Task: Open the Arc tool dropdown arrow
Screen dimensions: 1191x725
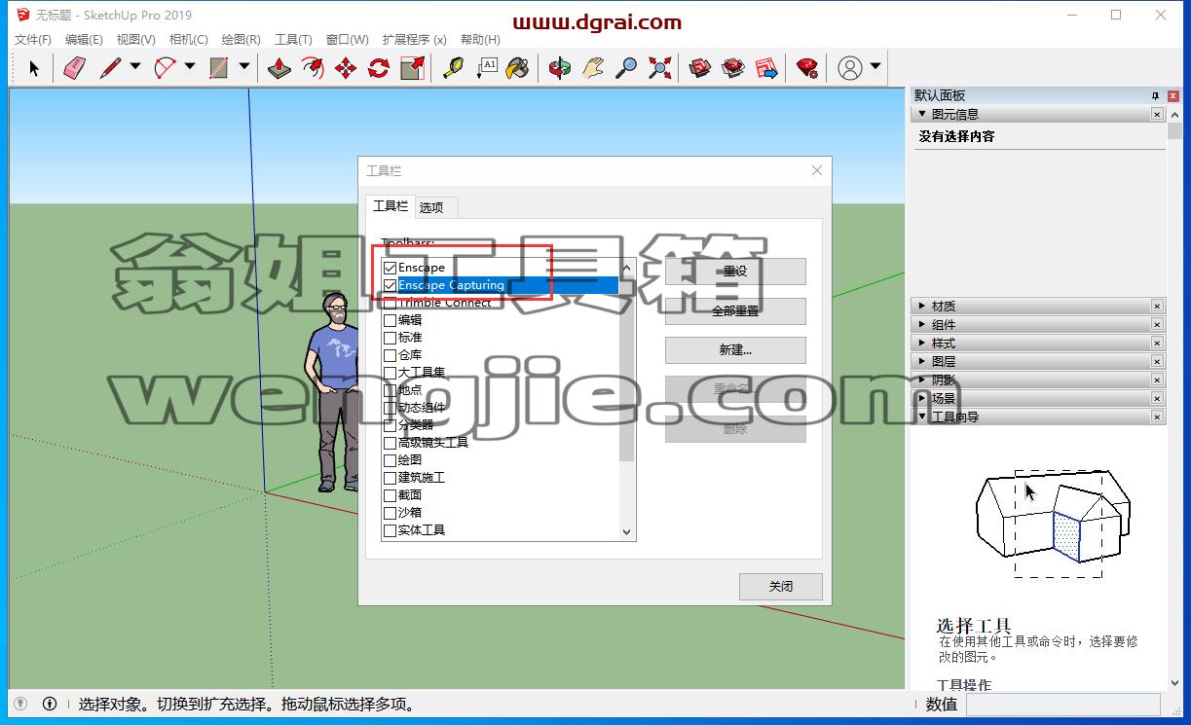Action: pyautogui.click(x=190, y=68)
